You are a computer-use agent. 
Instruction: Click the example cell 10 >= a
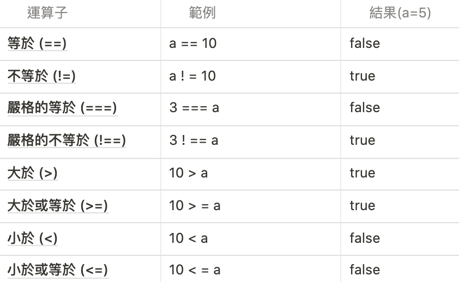pyautogui.click(x=195, y=206)
